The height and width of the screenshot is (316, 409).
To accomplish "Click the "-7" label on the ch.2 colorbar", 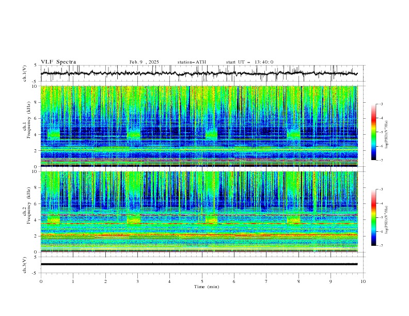I will pos(381,245).
